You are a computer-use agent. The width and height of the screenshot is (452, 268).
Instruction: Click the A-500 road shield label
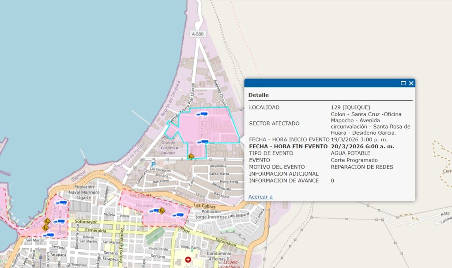(197, 34)
